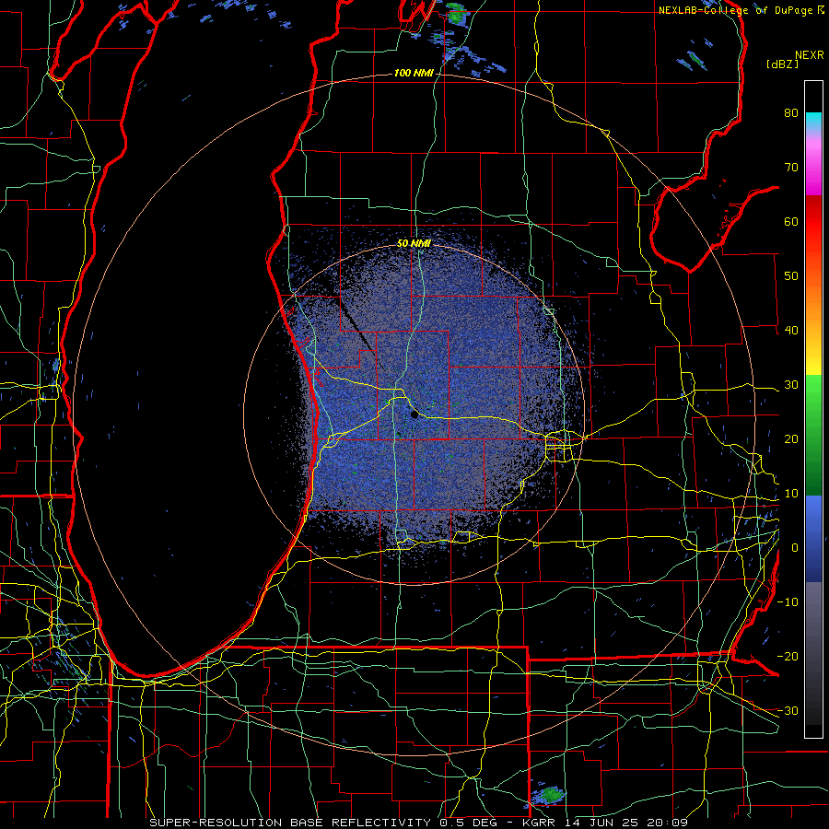The image size is (829, 829).
Task: Click the -10 value on the dBZ scale
Action: pos(788,601)
